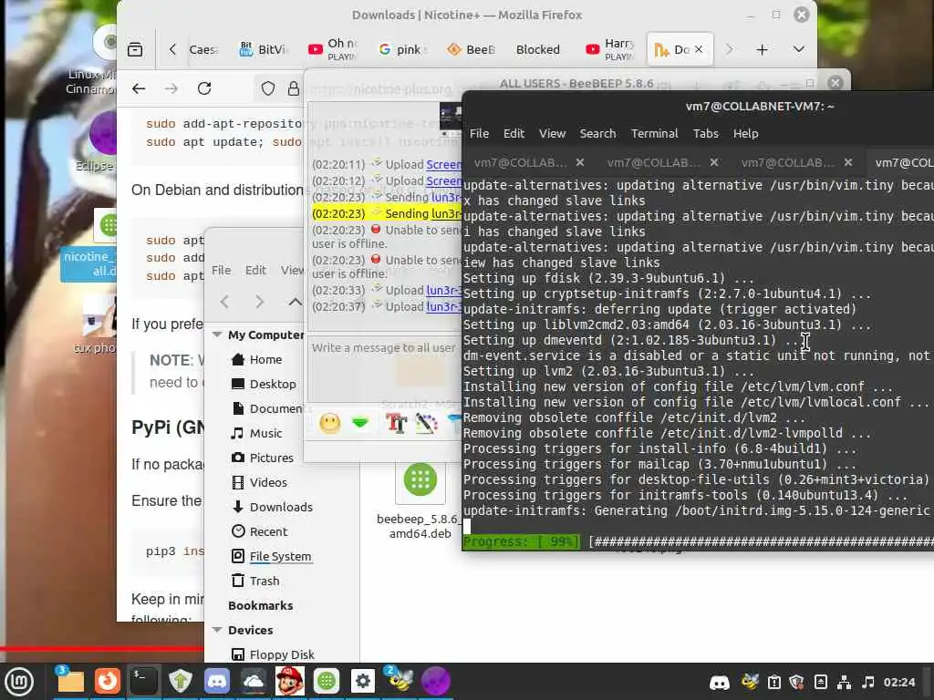Open Firefox tracking protection shield
Screen dimensions: 934x700
[x=268, y=88]
